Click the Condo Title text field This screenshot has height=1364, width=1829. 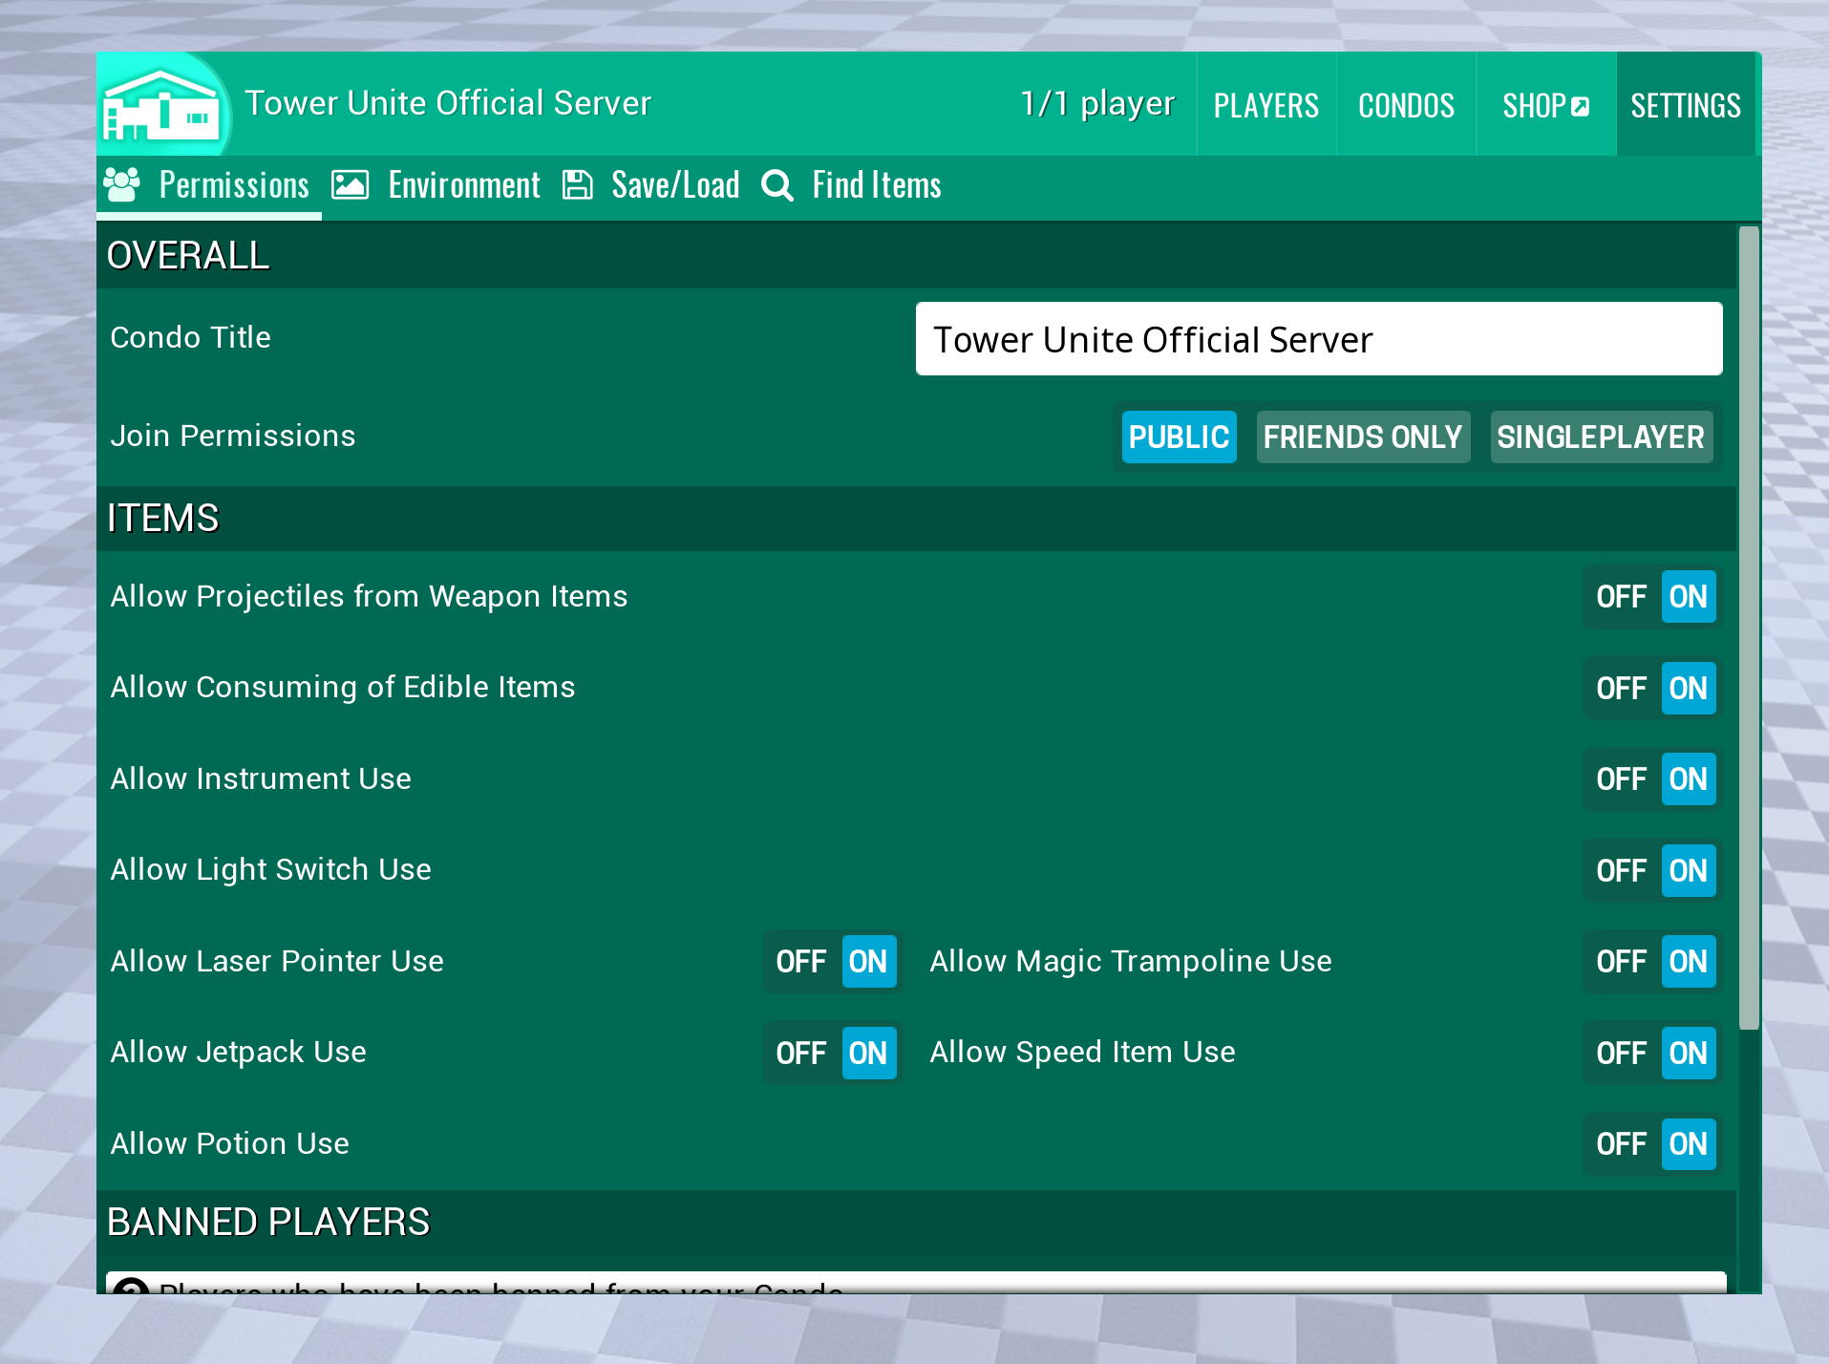(x=1318, y=339)
